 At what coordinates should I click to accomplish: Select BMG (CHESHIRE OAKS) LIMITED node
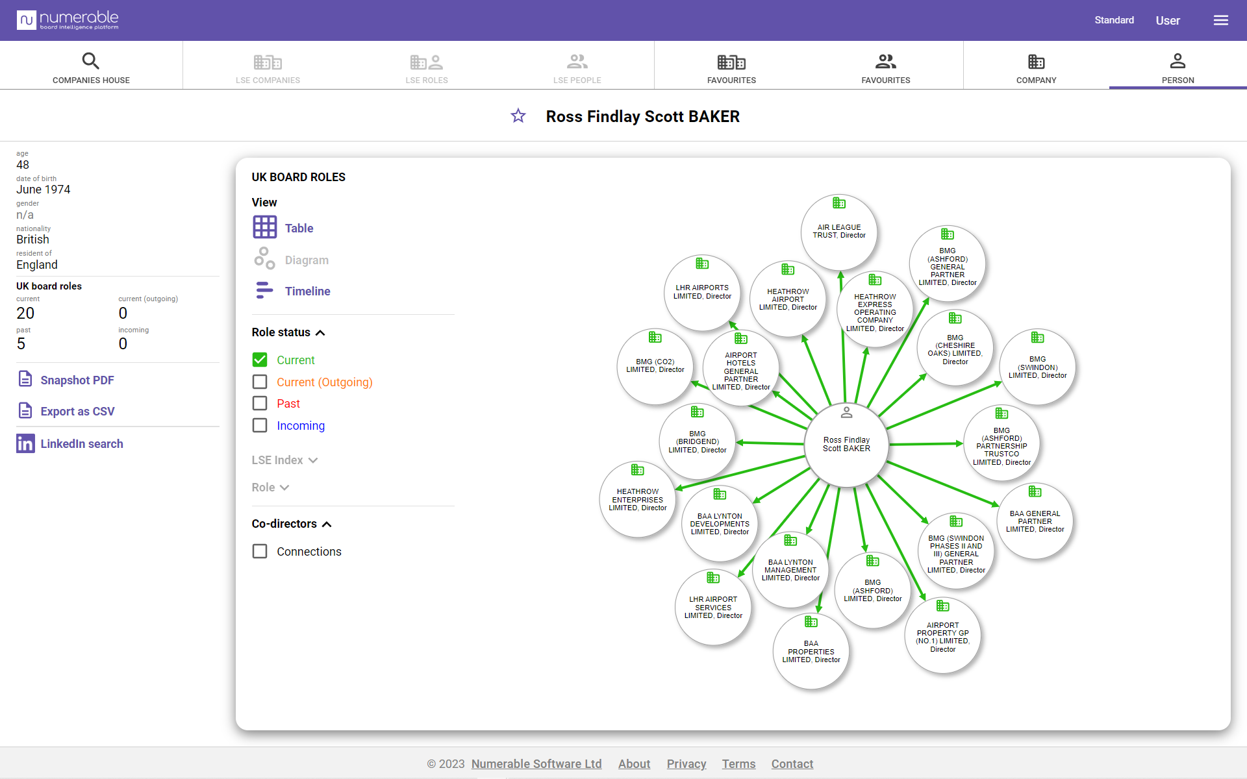(955, 348)
